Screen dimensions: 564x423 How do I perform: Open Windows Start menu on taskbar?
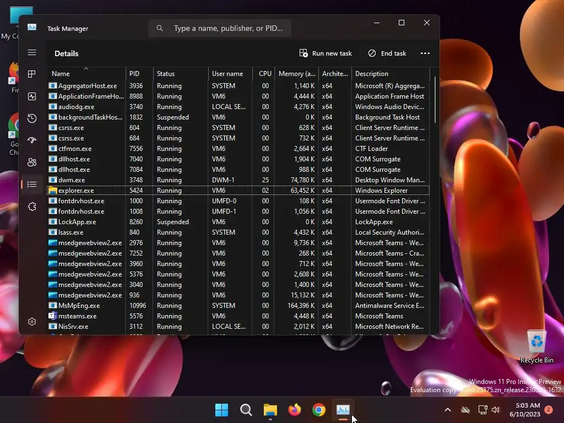(x=221, y=410)
